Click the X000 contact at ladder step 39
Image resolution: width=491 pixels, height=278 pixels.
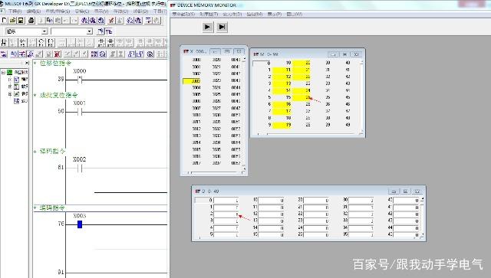(80, 80)
